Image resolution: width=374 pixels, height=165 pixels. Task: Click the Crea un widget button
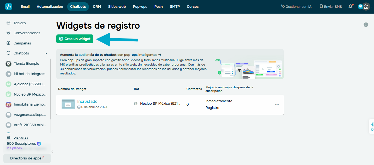(x=75, y=39)
